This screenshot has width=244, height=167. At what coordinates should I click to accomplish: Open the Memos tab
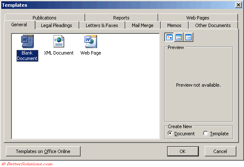point(174,25)
